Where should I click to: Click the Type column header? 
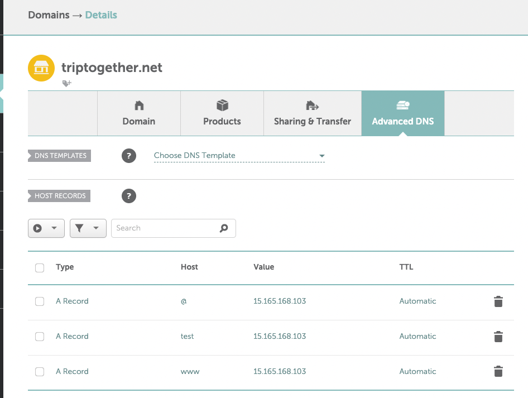(65, 267)
